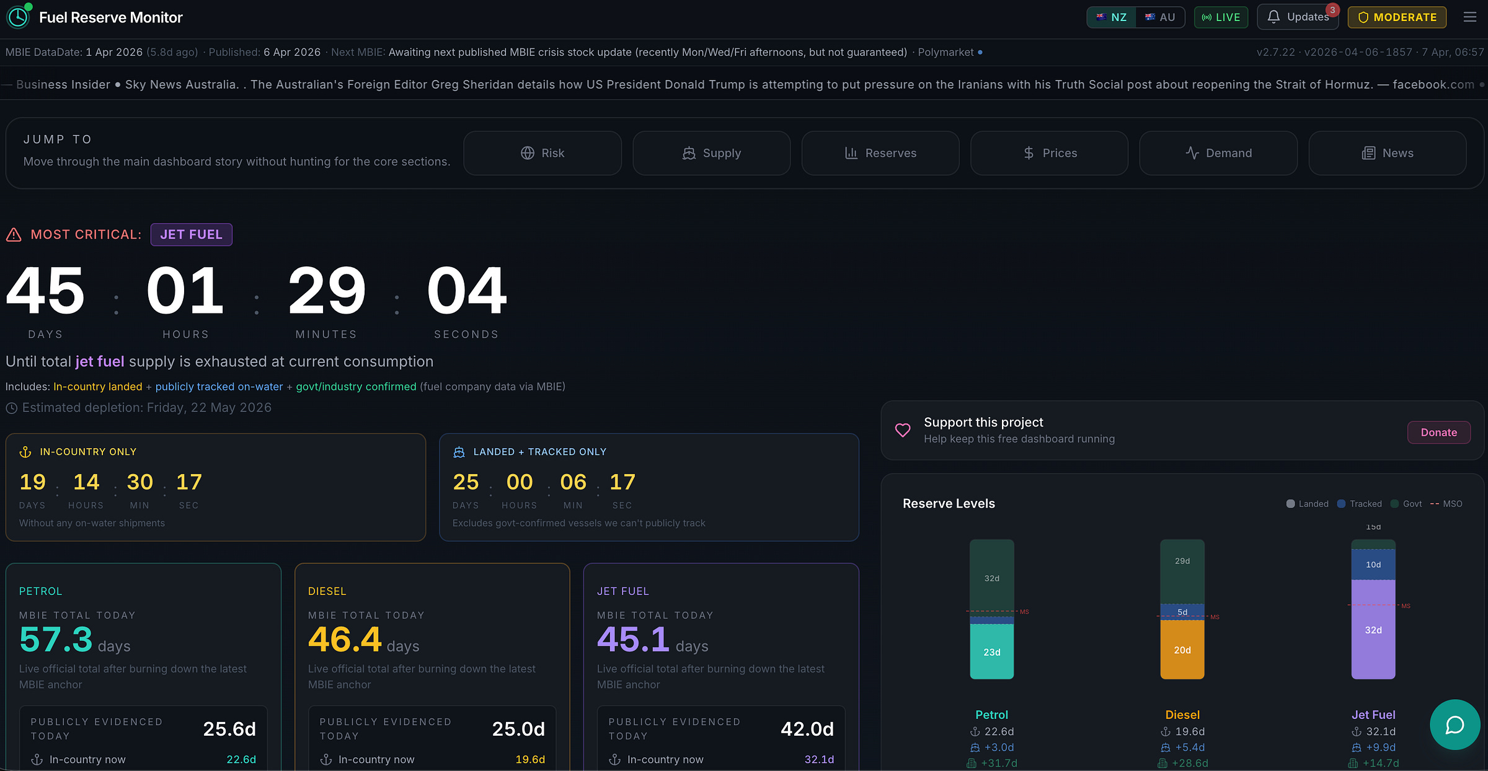Image resolution: width=1488 pixels, height=771 pixels.
Task: Click the Petrol 32d govt bar segment
Action: click(x=992, y=578)
